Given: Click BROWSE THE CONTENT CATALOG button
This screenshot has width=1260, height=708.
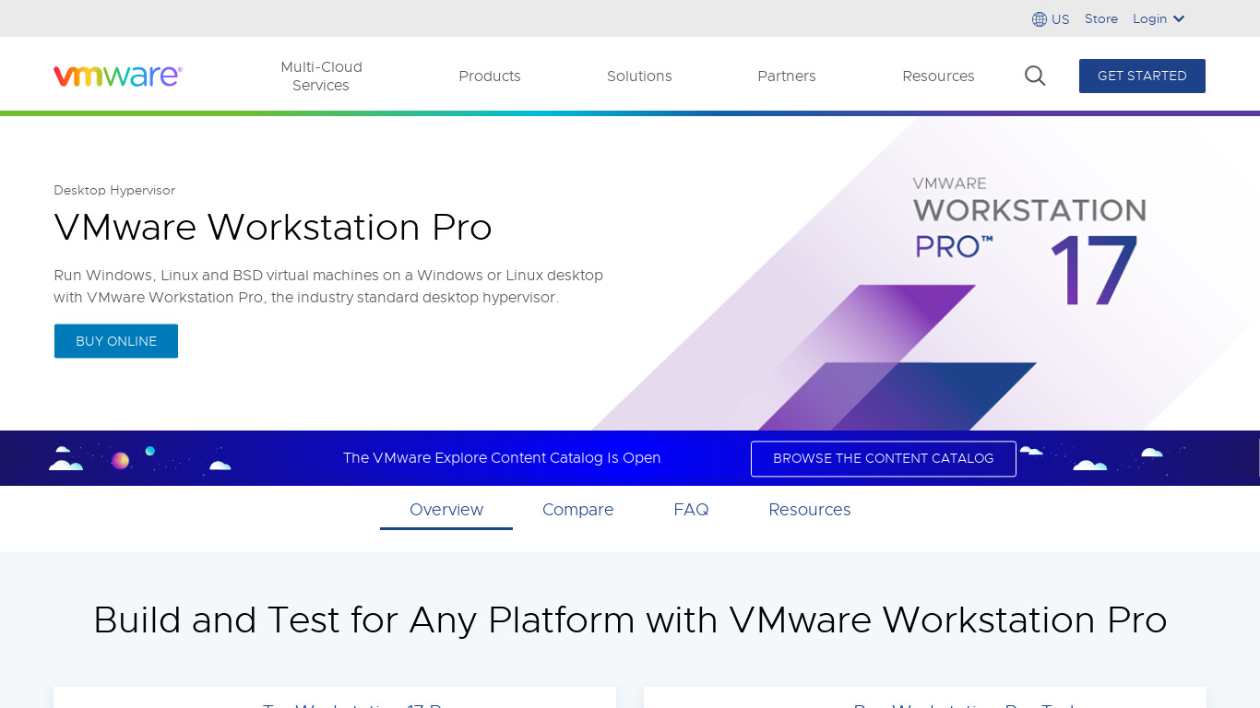Looking at the screenshot, I should pos(884,458).
